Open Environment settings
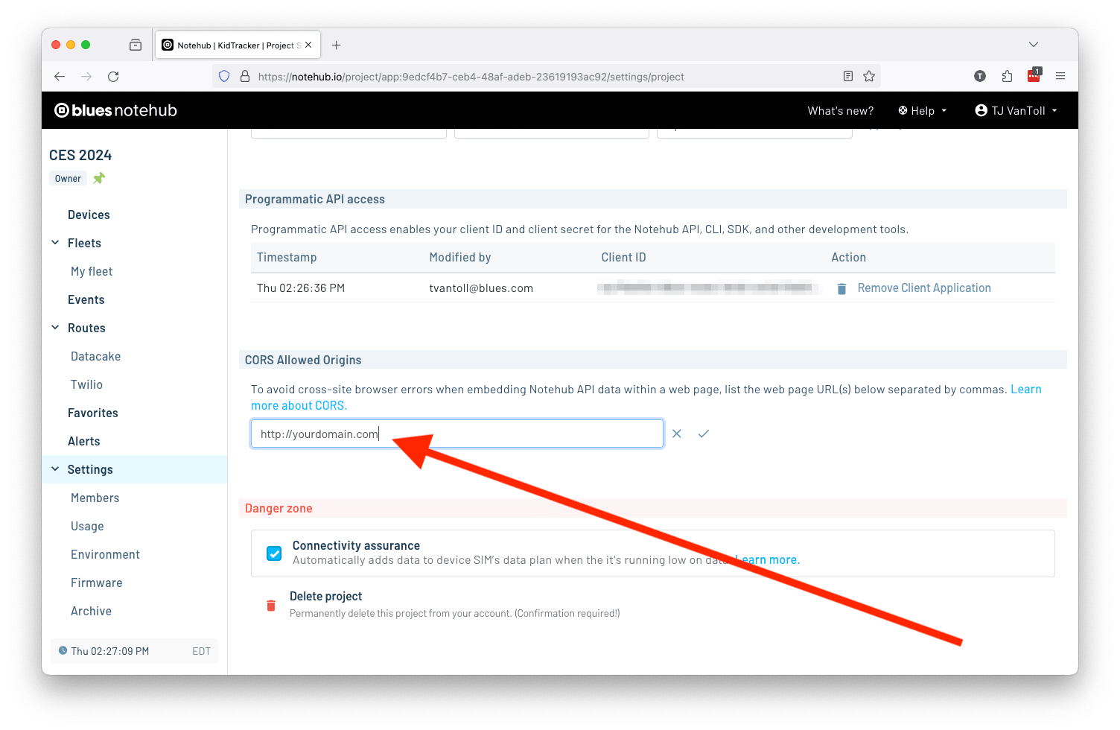 (105, 554)
